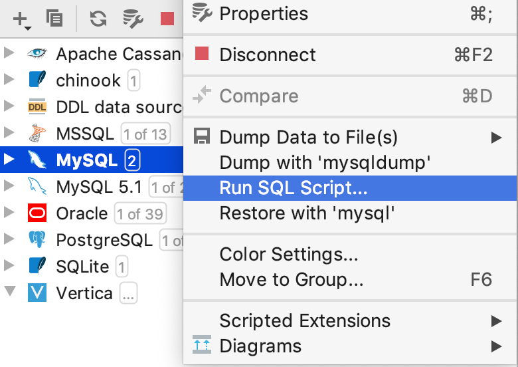Click the PostgreSQL elephant icon
This screenshot has width=518, height=367.
[x=37, y=240]
